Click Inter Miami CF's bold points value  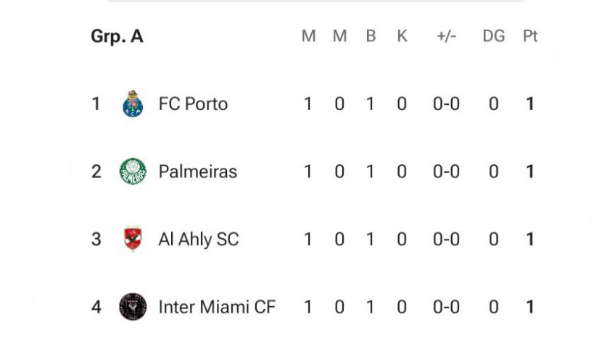(530, 307)
